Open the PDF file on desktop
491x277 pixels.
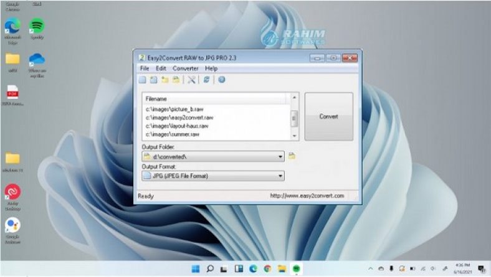[12, 95]
